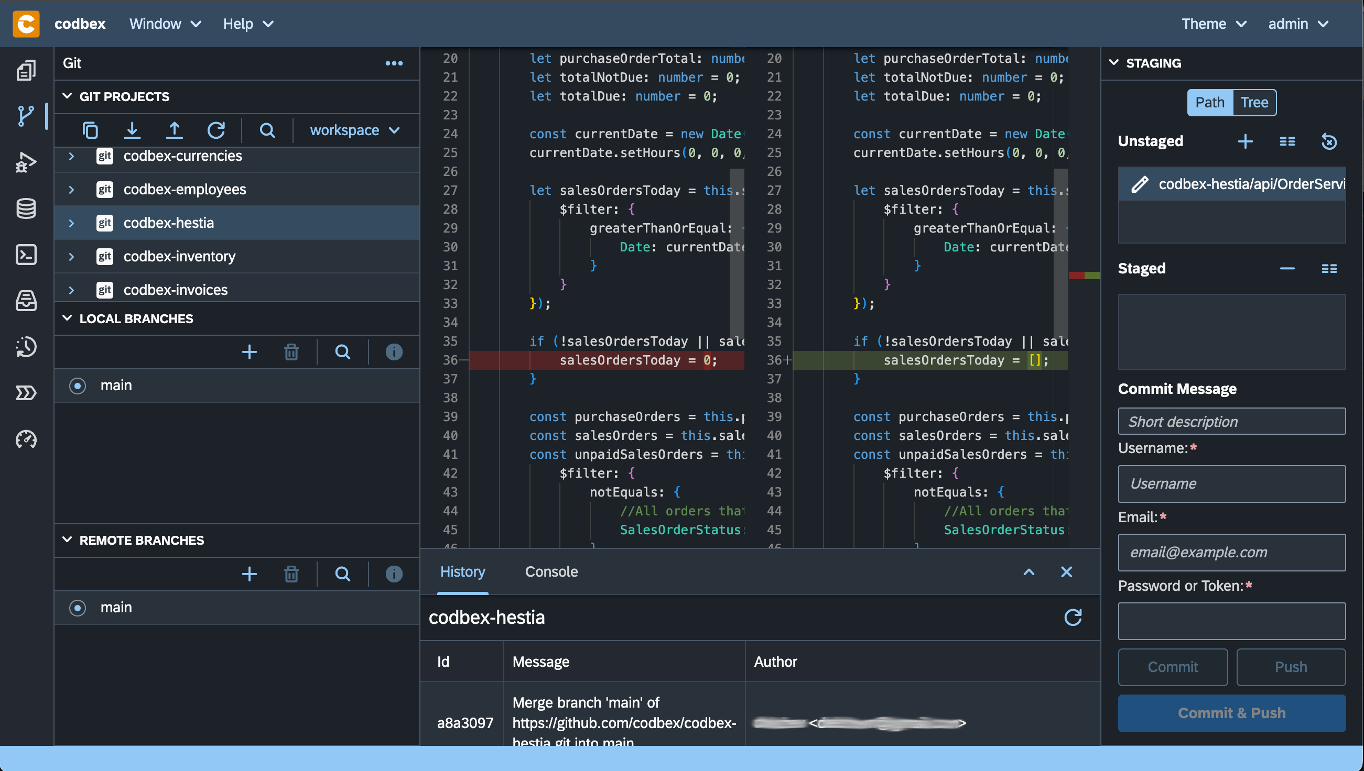Click the unstaged changes add icon
The image size is (1364, 771).
click(1245, 141)
